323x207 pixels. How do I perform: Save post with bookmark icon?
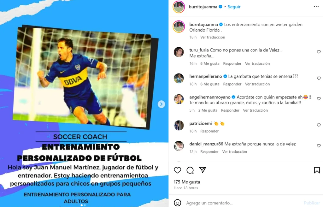[x=317, y=170]
